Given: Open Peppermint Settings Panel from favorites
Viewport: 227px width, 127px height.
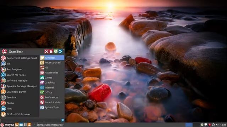Looking at the screenshot, I should pos(19,58).
